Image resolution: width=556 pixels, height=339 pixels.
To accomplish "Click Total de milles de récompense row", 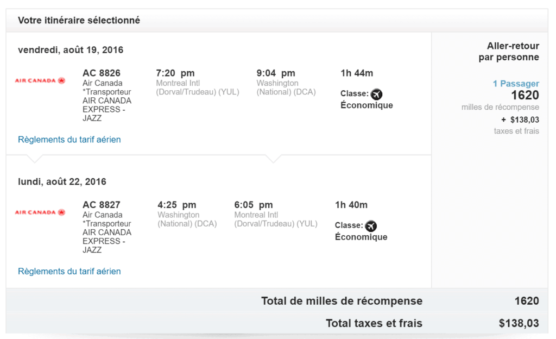I will tap(342, 301).
